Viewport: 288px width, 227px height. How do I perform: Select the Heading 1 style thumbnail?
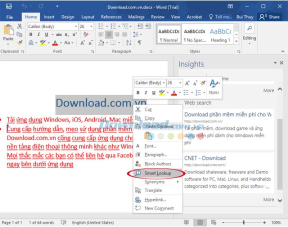click(x=220, y=35)
